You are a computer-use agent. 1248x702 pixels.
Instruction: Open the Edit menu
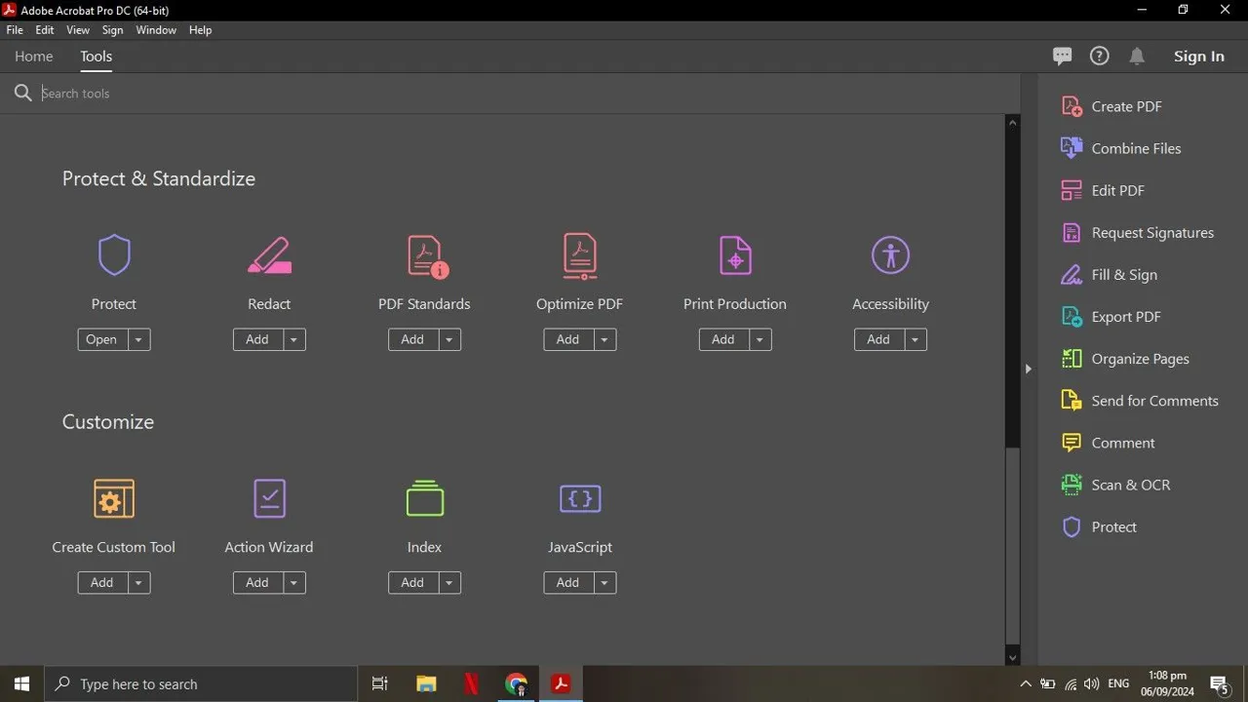(x=45, y=30)
